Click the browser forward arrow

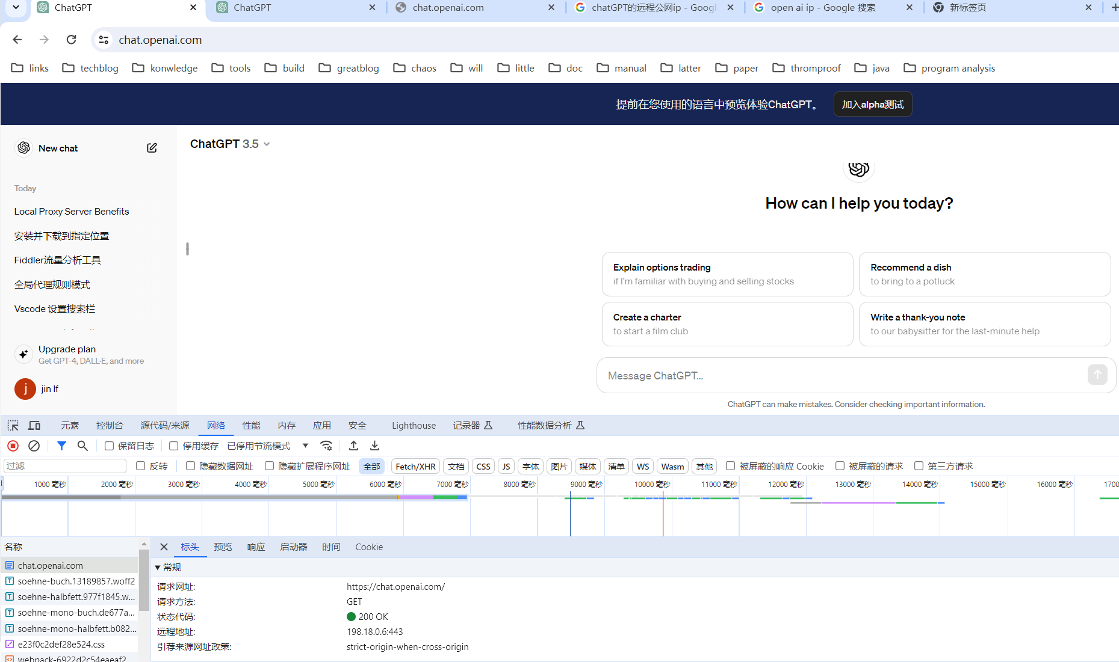tap(44, 40)
